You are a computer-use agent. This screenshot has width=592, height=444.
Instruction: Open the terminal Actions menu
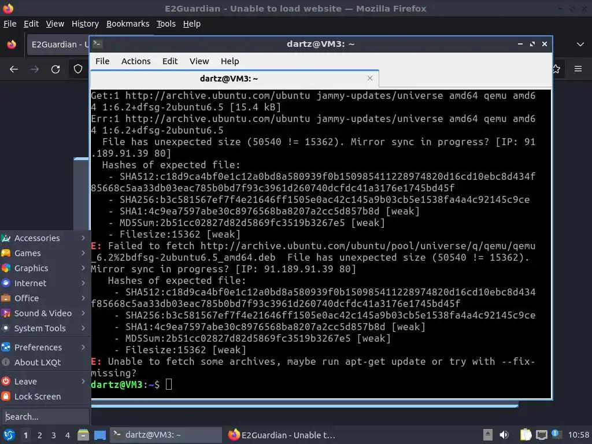[136, 61]
